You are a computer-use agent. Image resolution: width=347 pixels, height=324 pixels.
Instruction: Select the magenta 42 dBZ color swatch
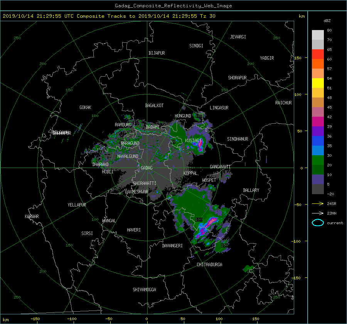[318, 122]
